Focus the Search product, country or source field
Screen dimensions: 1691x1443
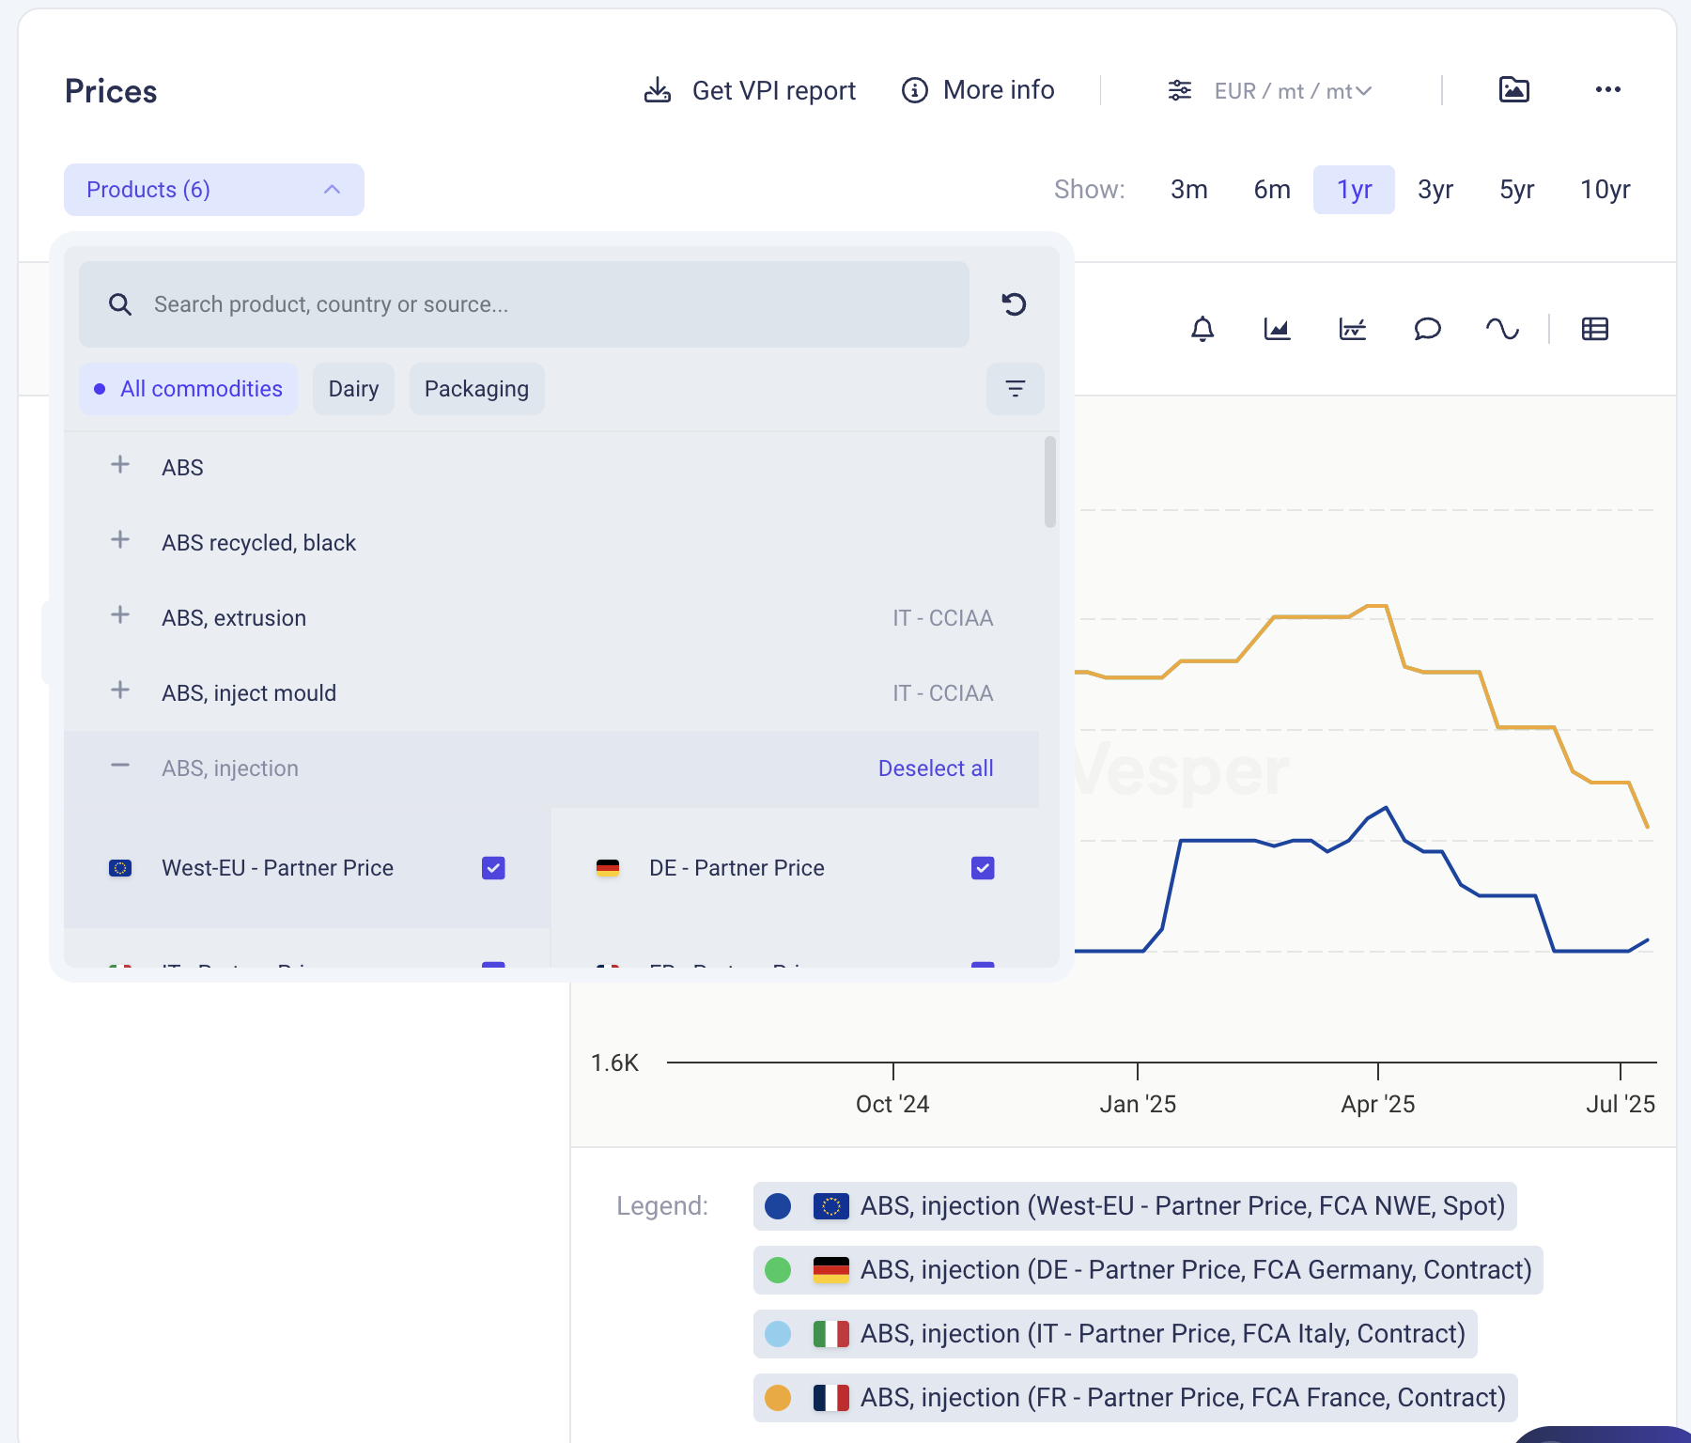click(x=524, y=304)
